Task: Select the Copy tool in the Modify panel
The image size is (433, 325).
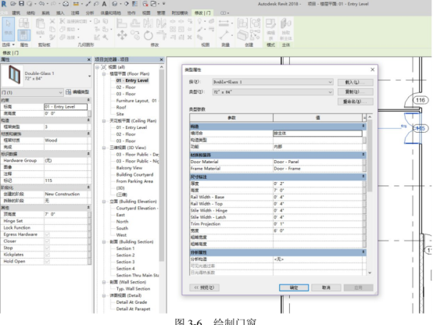Action: pyautogui.click(x=135, y=35)
